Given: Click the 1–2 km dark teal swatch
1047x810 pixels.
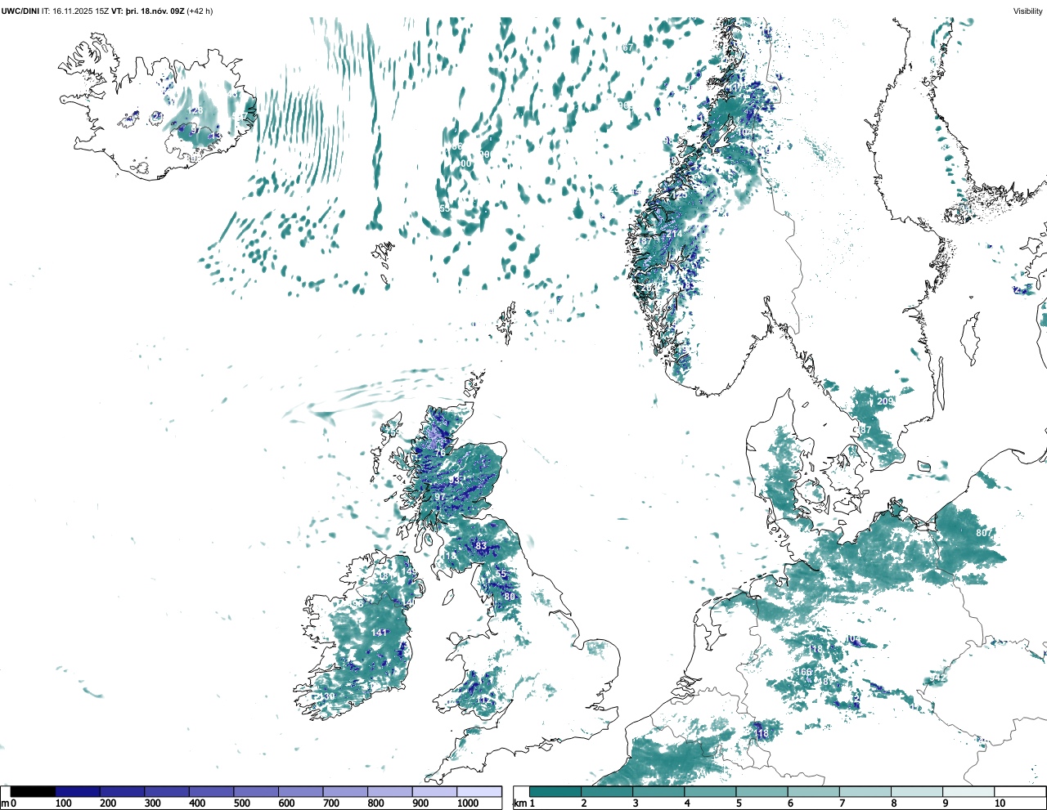Looking at the screenshot, I should tap(555, 791).
